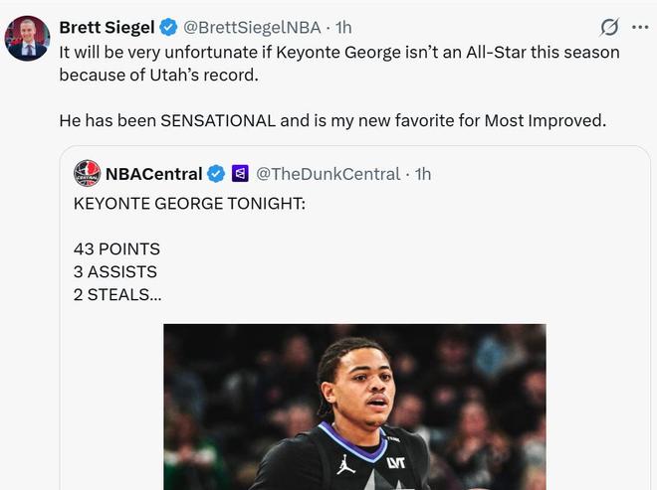Click the purple affiliate badge beside NBACentral

[240, 174]
